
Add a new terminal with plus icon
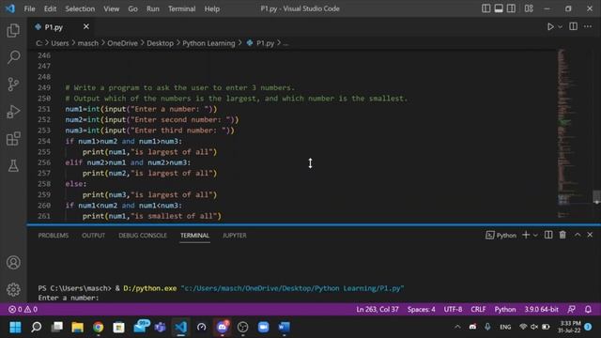[526, 235]
